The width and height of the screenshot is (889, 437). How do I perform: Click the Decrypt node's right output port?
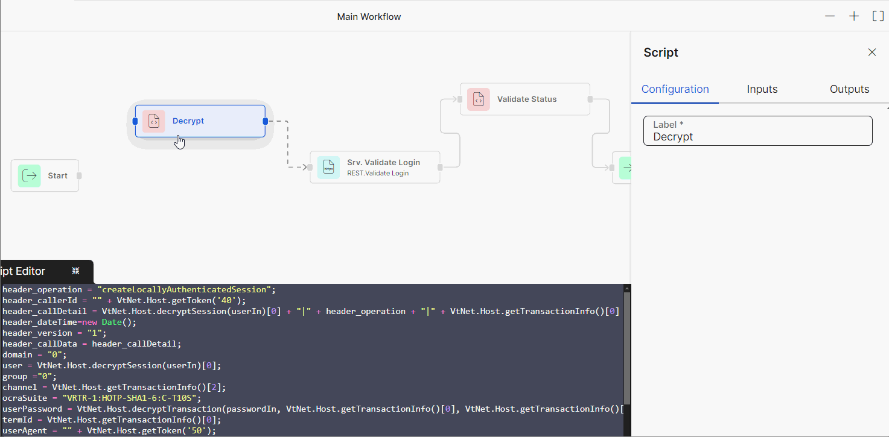[x=265, y=121]
